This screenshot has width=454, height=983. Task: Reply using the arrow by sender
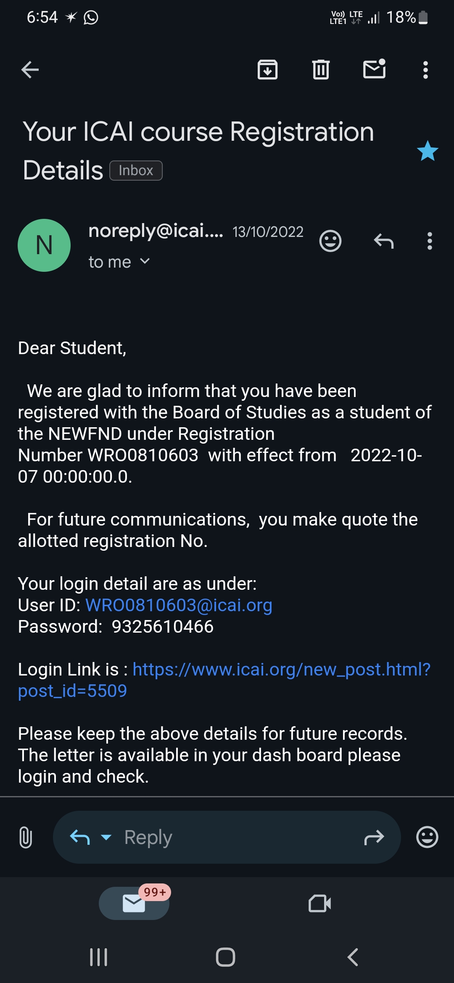click(x=383, y=241)
